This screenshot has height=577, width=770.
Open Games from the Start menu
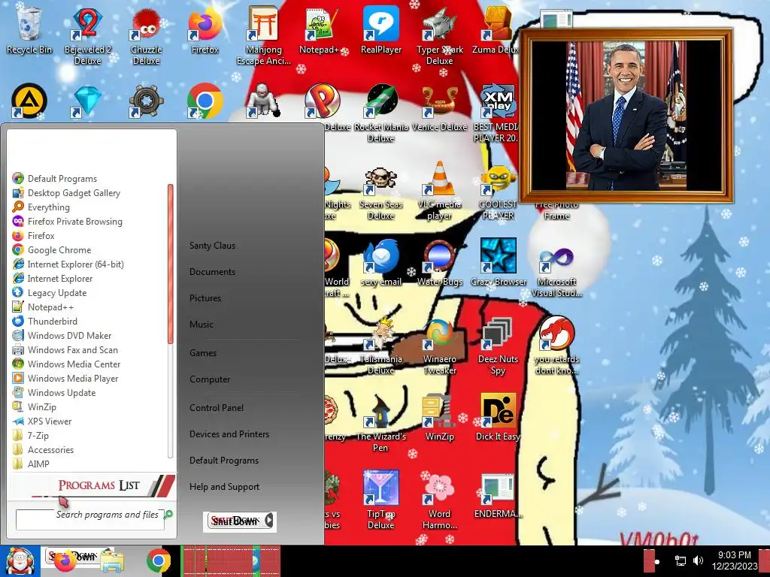203,353
